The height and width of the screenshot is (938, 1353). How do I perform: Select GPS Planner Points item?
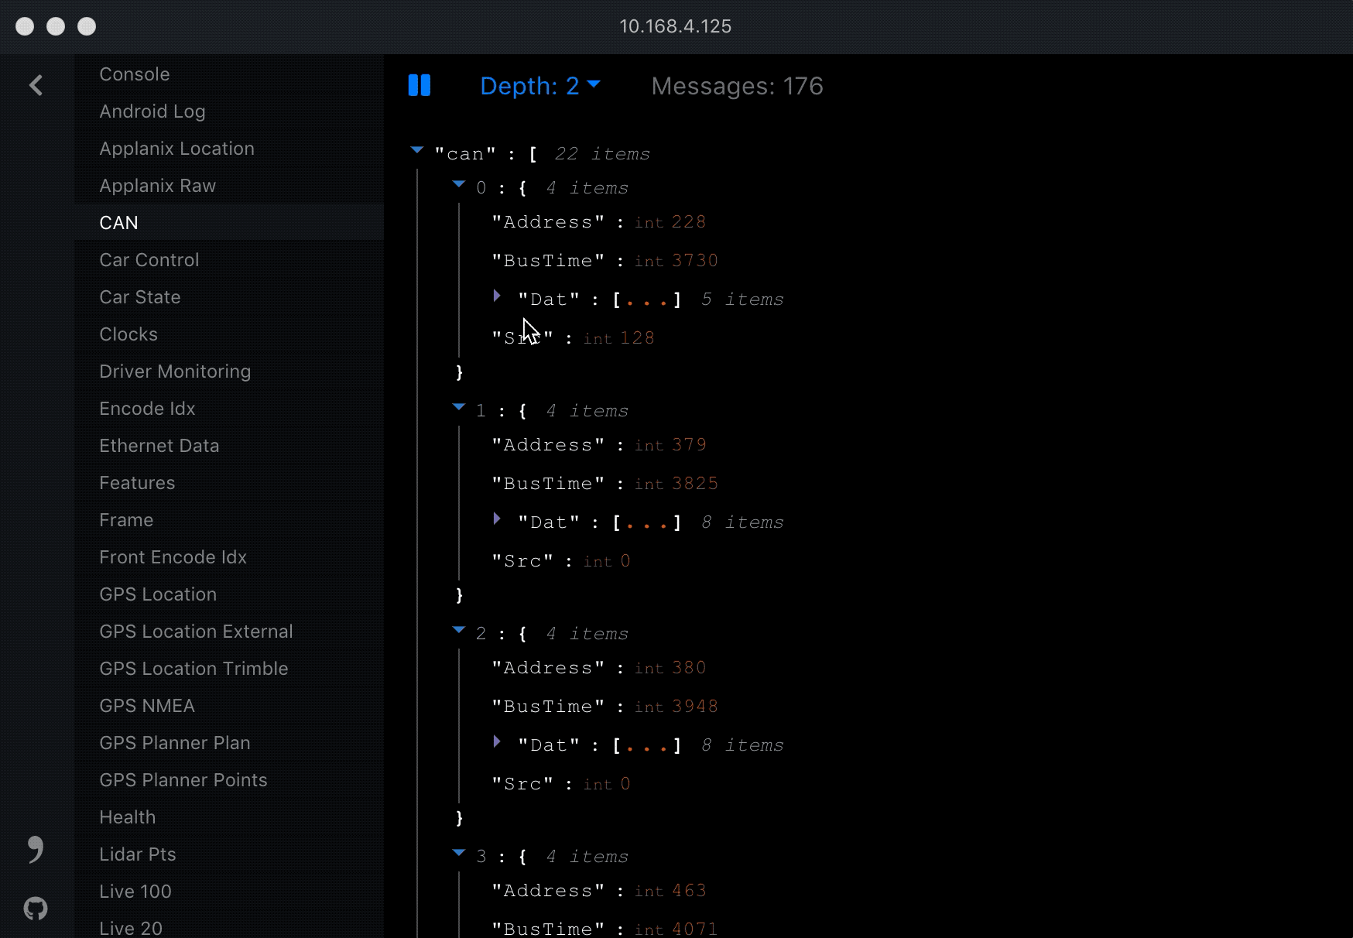pos(229,780)
